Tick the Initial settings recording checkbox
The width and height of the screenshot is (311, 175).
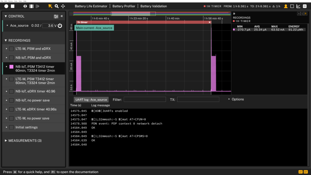11,127
